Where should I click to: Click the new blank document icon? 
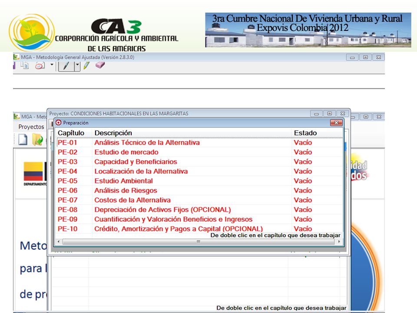(x=23, y=140)
